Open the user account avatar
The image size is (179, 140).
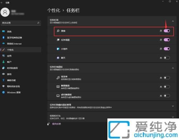coord(5,12)
